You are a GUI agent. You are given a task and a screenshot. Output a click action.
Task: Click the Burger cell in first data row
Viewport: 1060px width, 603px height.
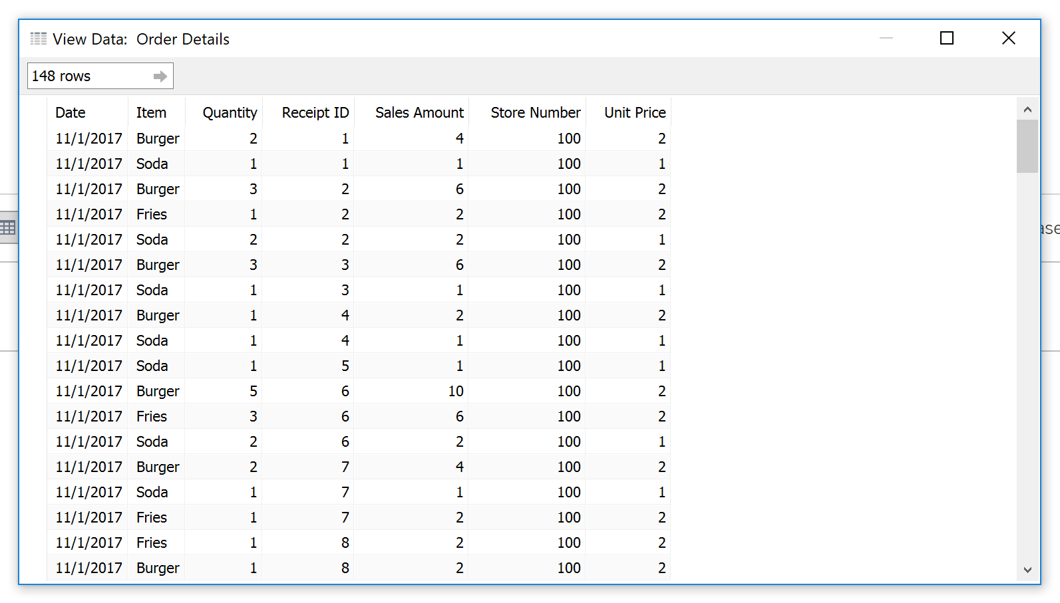tap(156, 138)
